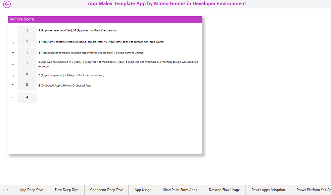Click the score cell for non-prod app name
Image resolution: width=331 pixels, height=195 pixels.
click(27, 42)
